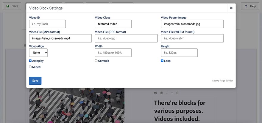Click the Width input field
The image size is (262, 123).
(x=113, y=53)
